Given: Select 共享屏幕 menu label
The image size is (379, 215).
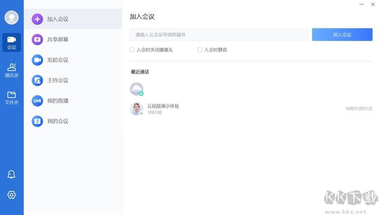Looking at the screenshot, I should [x=58, y=39].
